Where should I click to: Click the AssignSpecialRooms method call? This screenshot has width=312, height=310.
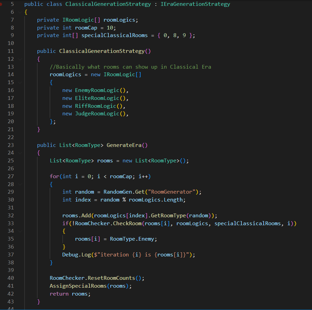[78, 286]
